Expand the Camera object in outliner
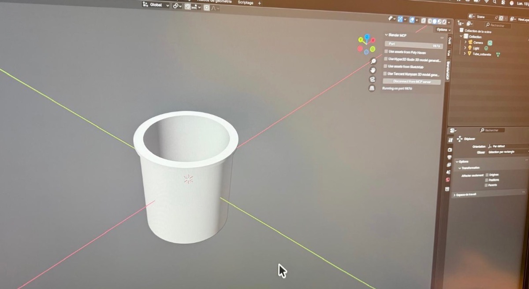 (466, 42)
